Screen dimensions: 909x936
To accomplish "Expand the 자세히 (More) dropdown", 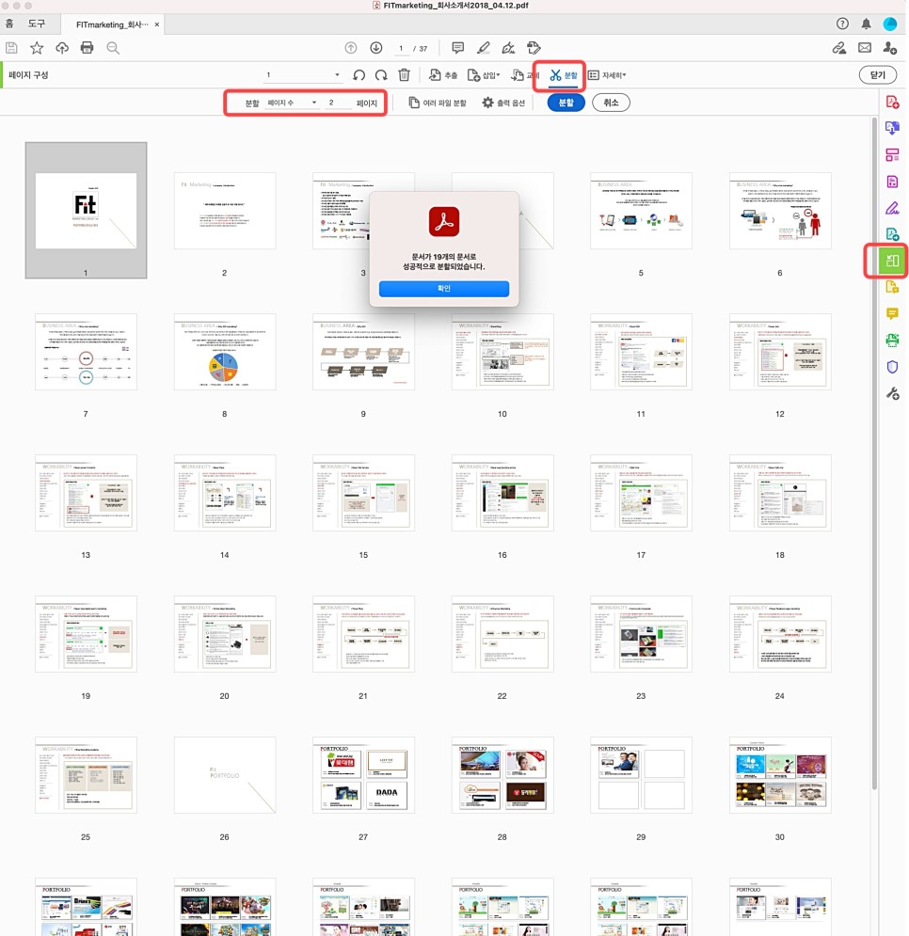I will tap(610, 75).
